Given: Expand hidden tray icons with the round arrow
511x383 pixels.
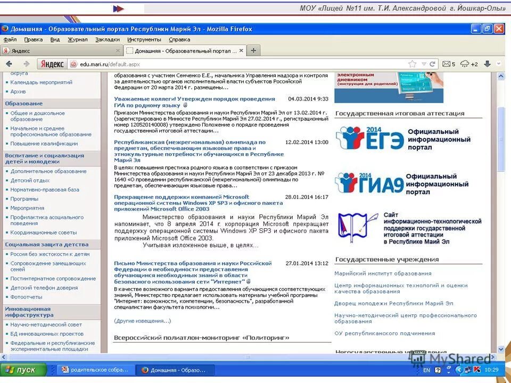Looking at the screenshot, I should pos(459,370).
